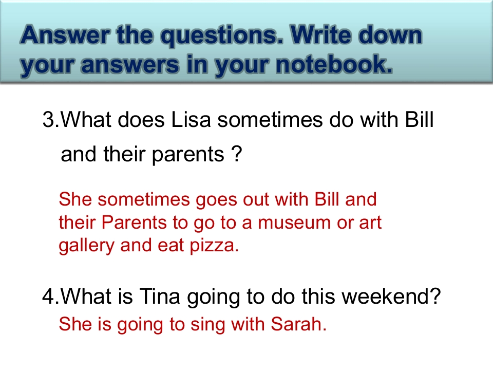Click the word 'Write' in the header
493x370 pixels.
click(320, 34)
